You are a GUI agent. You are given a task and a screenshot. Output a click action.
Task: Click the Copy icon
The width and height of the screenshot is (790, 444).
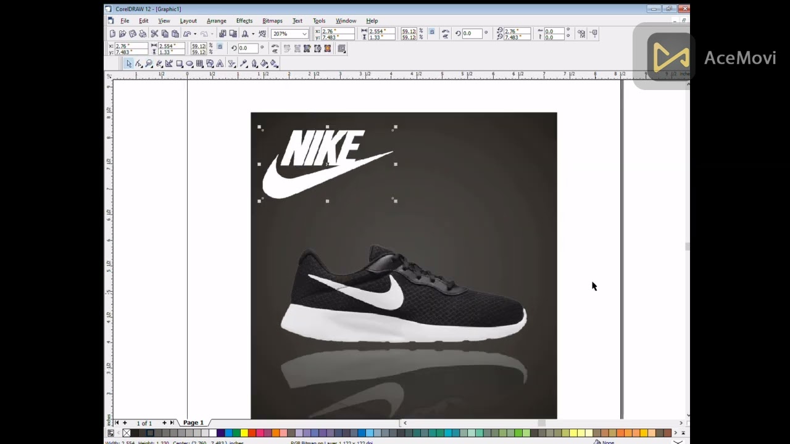(165, 33)
